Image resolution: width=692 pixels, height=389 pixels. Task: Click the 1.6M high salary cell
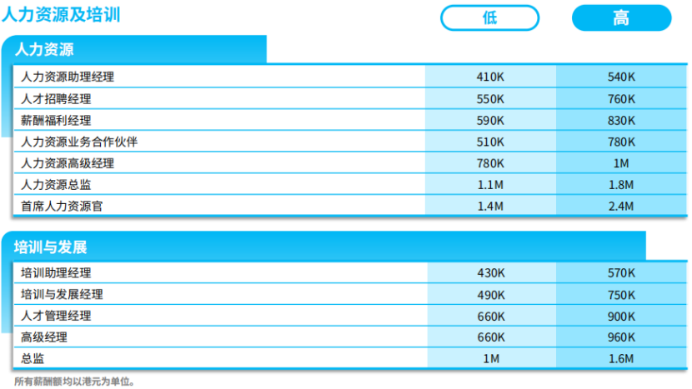point(621,359)
